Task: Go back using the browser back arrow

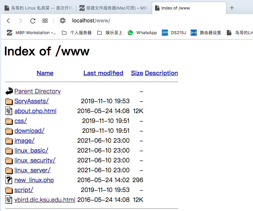Action: tap(8, 20)
